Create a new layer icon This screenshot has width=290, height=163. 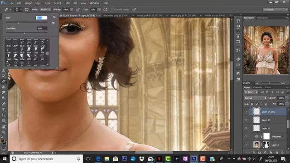click(277, 153)
